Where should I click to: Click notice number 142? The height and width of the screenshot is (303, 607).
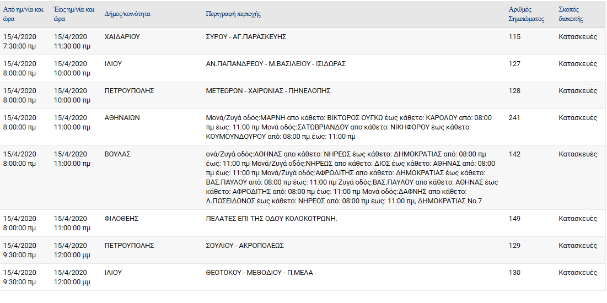click(x=514, y=154)
